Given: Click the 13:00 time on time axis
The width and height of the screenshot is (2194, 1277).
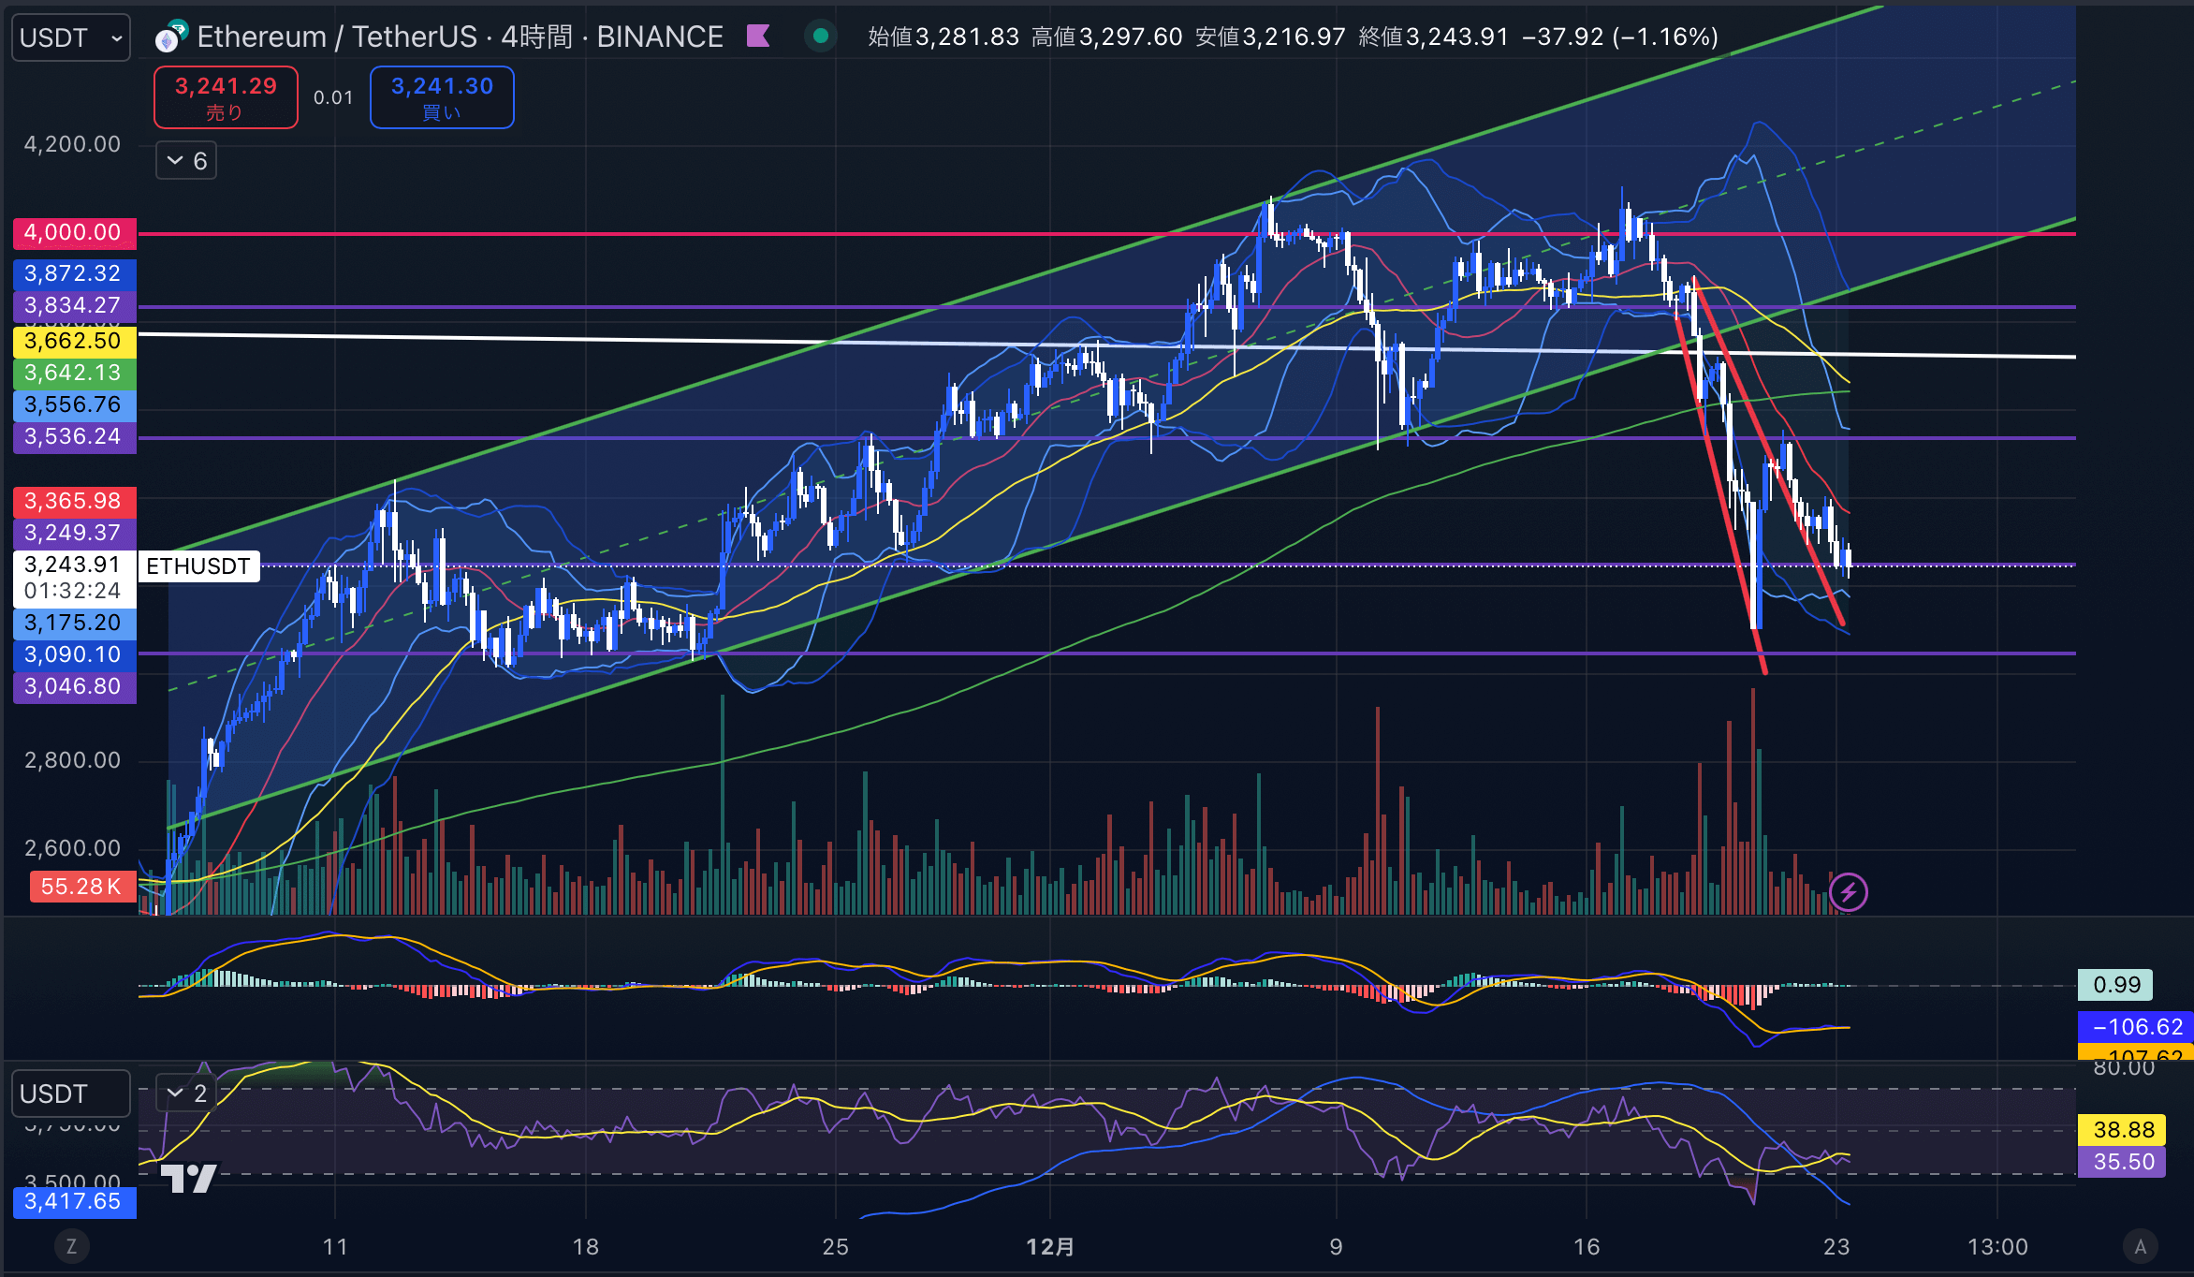Looking at the screenshot, I should tap(1997, 1247).
